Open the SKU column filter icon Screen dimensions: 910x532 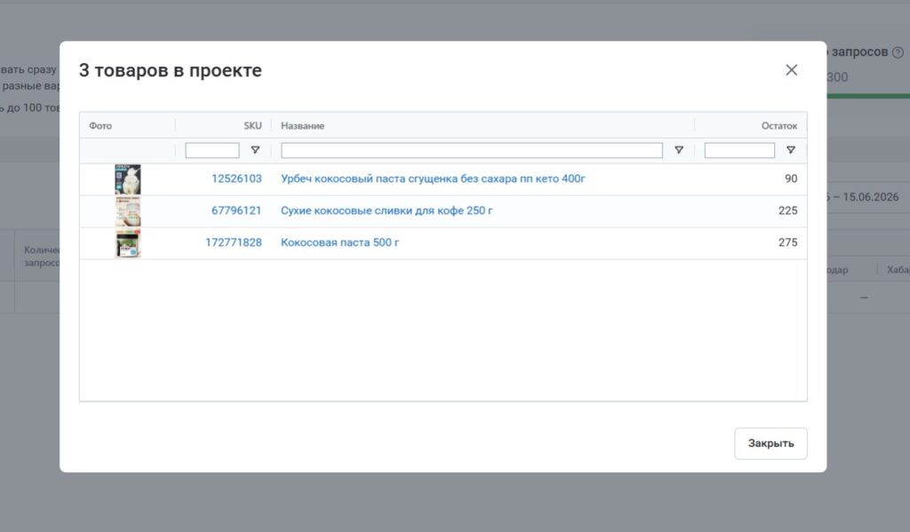pos(255,150)
